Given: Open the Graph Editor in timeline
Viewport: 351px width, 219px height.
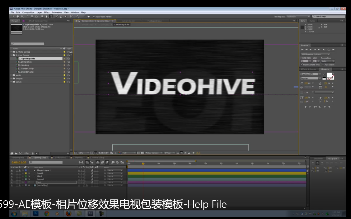Looking at the screenshot, I should pyautogui.click(x=122, y=163).
